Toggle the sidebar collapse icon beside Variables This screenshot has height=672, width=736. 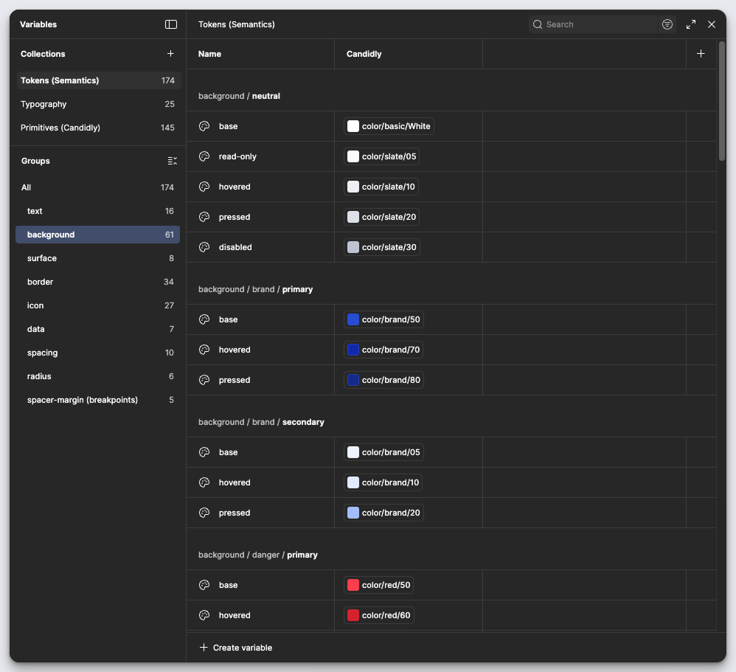point(171,24)
